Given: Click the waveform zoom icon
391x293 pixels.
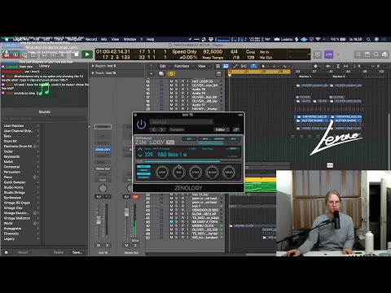Looking at the screenshot, I should tap(328, 66).
